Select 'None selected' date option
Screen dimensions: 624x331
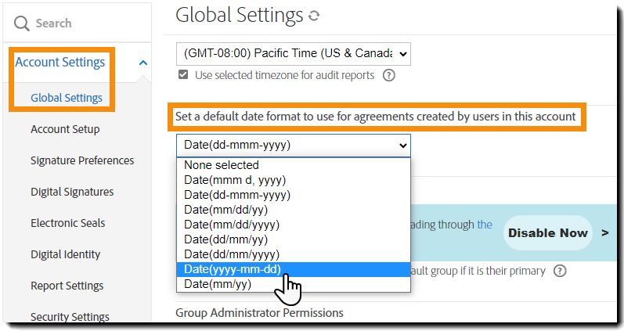pyautogui.click(x=222, y=165)
